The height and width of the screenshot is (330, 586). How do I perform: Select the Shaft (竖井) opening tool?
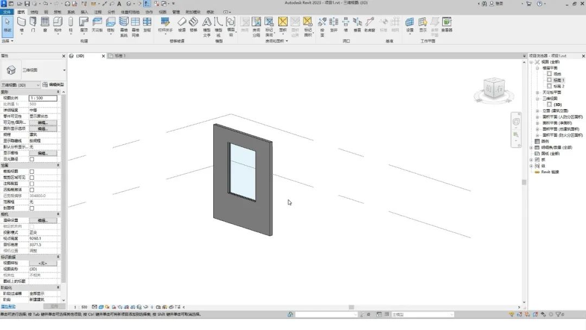(334, 24)
